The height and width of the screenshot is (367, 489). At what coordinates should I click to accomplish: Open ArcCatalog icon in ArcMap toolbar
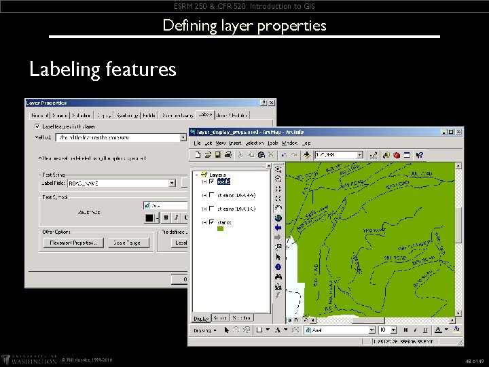pos(386,155)
